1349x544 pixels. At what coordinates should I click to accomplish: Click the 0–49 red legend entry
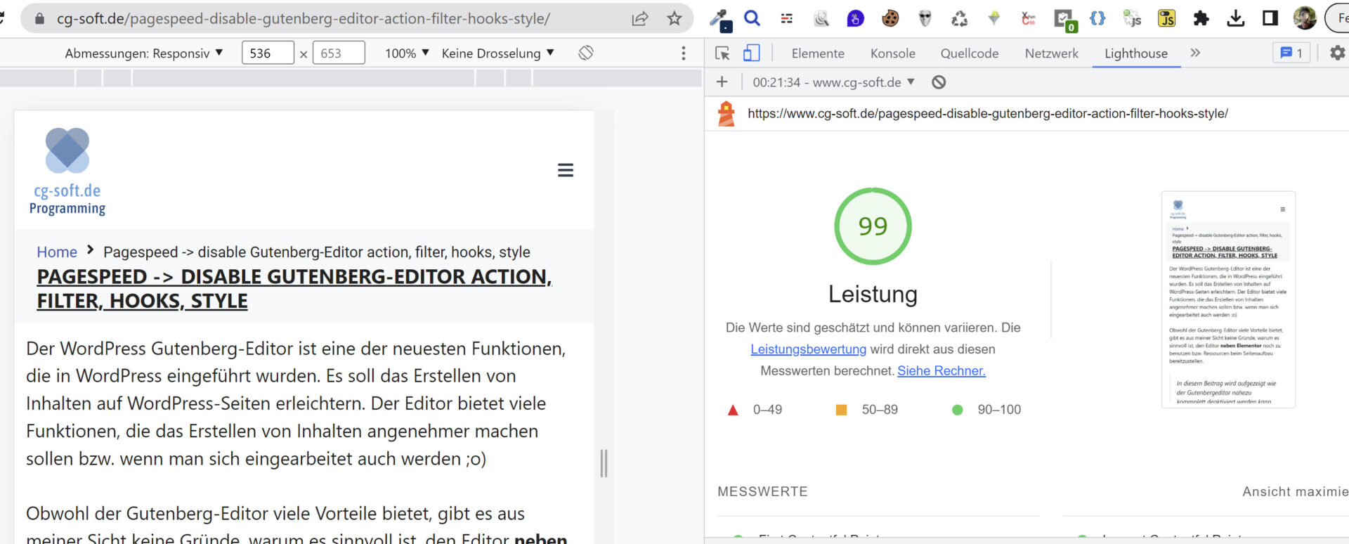click(x=755, y=410)
